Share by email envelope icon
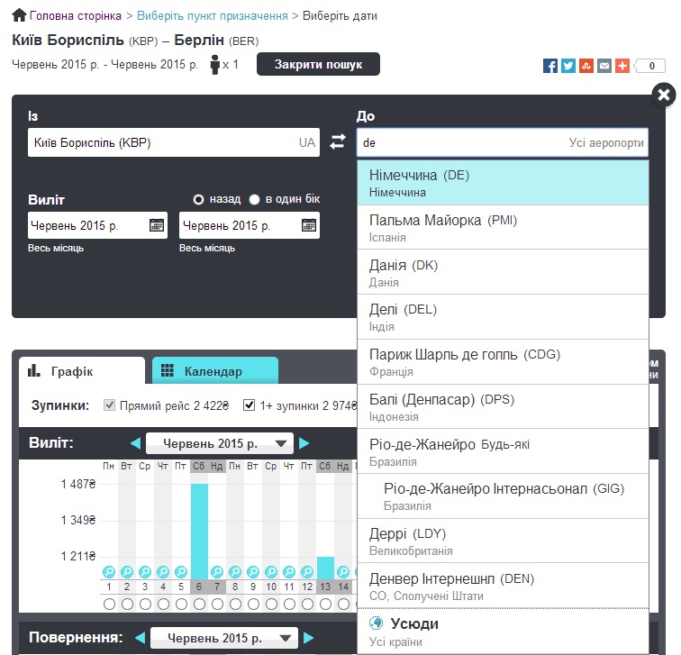Image resolution: width=681 pixels, height=655 pixels. (604, 66)
